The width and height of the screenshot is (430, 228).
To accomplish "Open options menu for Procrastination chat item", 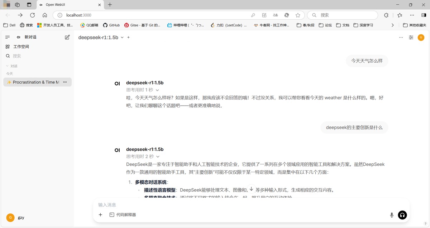I will [x=65, y=82].
